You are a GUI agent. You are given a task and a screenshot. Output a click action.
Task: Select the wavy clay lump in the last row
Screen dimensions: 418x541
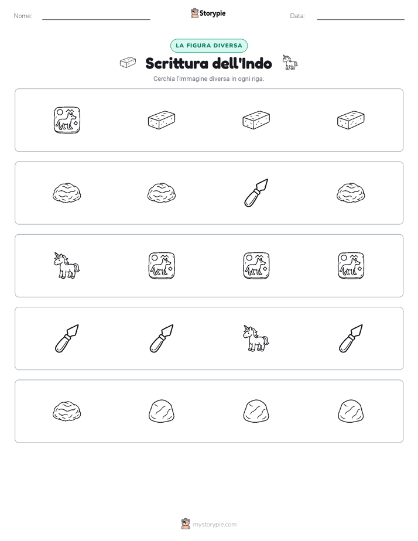pos(67,411)
